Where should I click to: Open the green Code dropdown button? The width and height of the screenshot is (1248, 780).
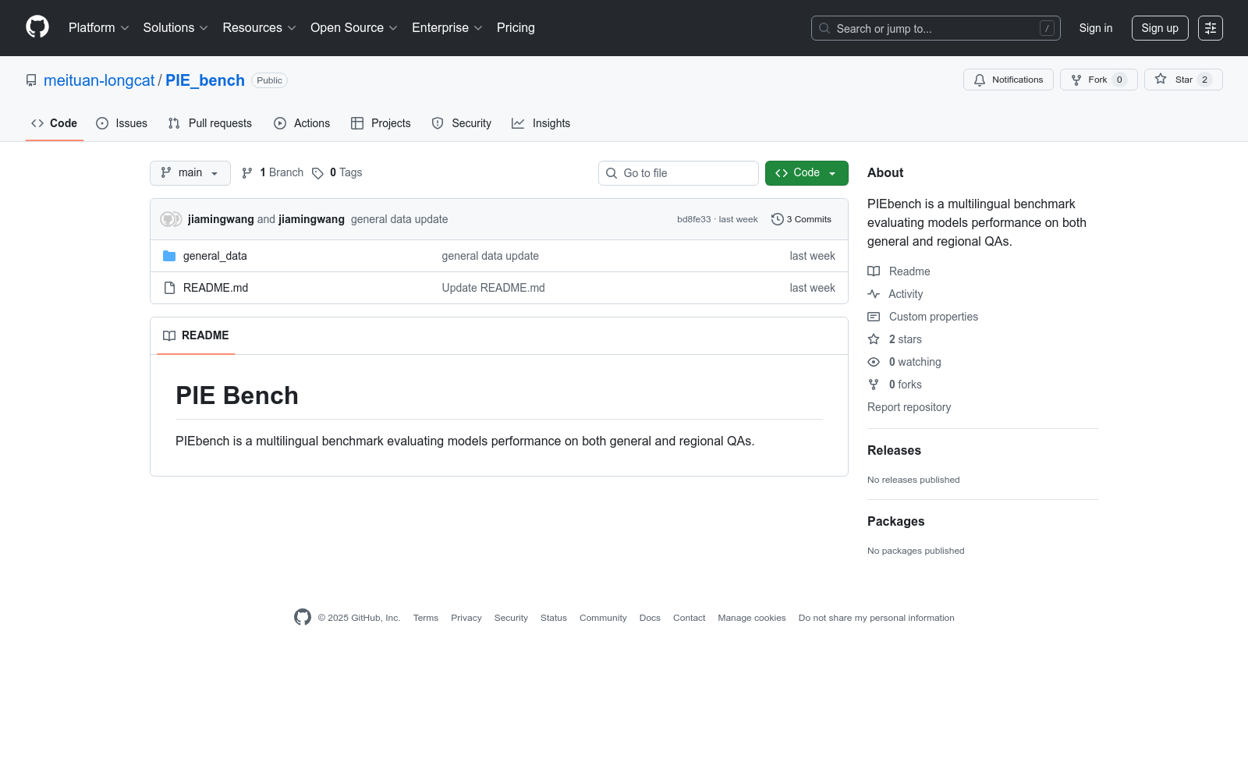click(x=807, y=173)
